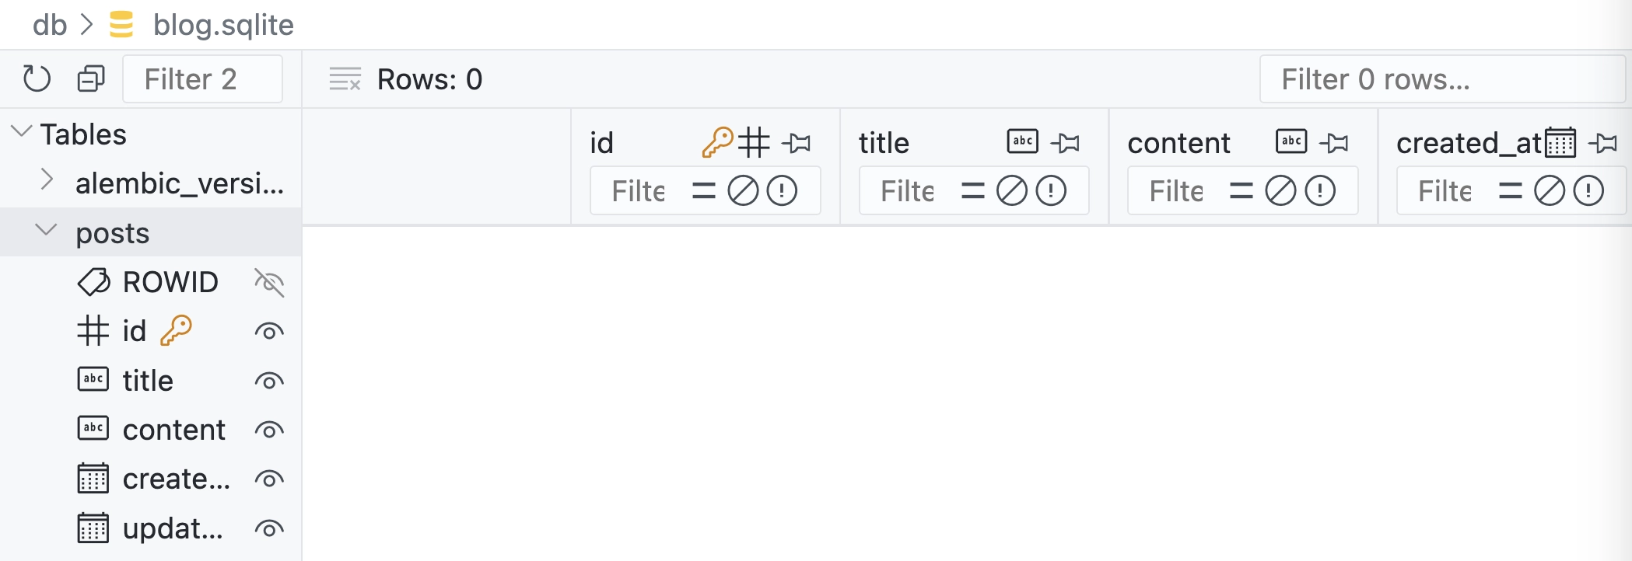Expand the alembic_version table
This screenshot has width=1632, height=561.
[x=47, y=180]
